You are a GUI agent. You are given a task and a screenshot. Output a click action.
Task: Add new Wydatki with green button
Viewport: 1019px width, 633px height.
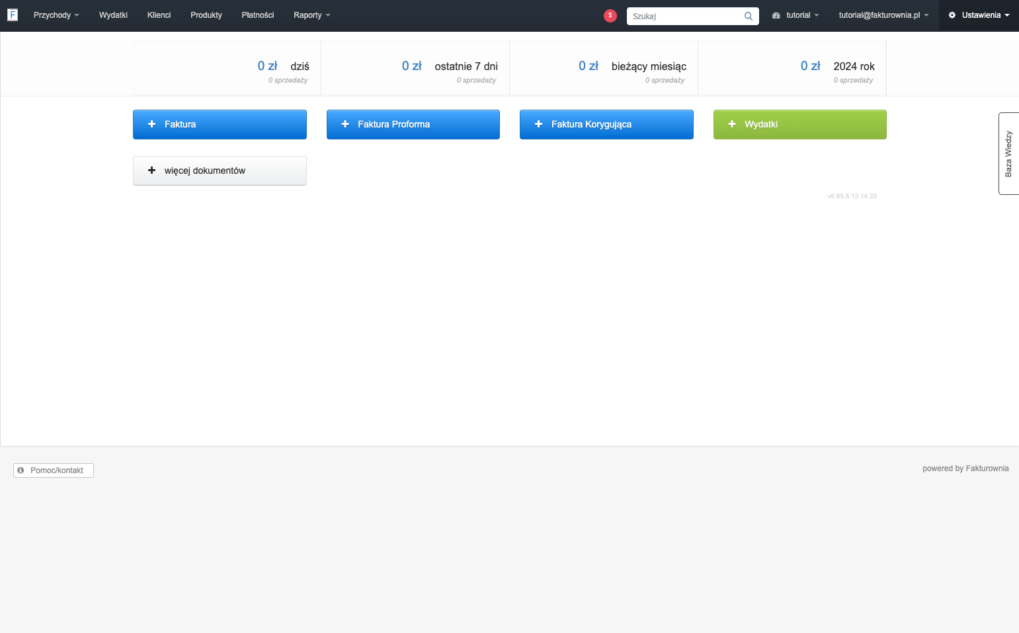[800, 124]
